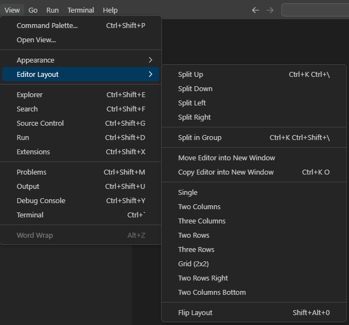This screenshot has height=325, width=349.
Task: Choose Split Up layout option
Action: (191, 74)
